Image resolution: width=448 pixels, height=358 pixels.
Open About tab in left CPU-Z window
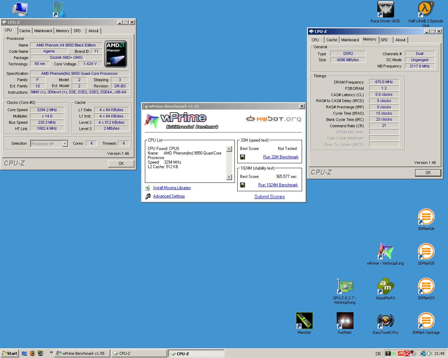coord(93,31)
